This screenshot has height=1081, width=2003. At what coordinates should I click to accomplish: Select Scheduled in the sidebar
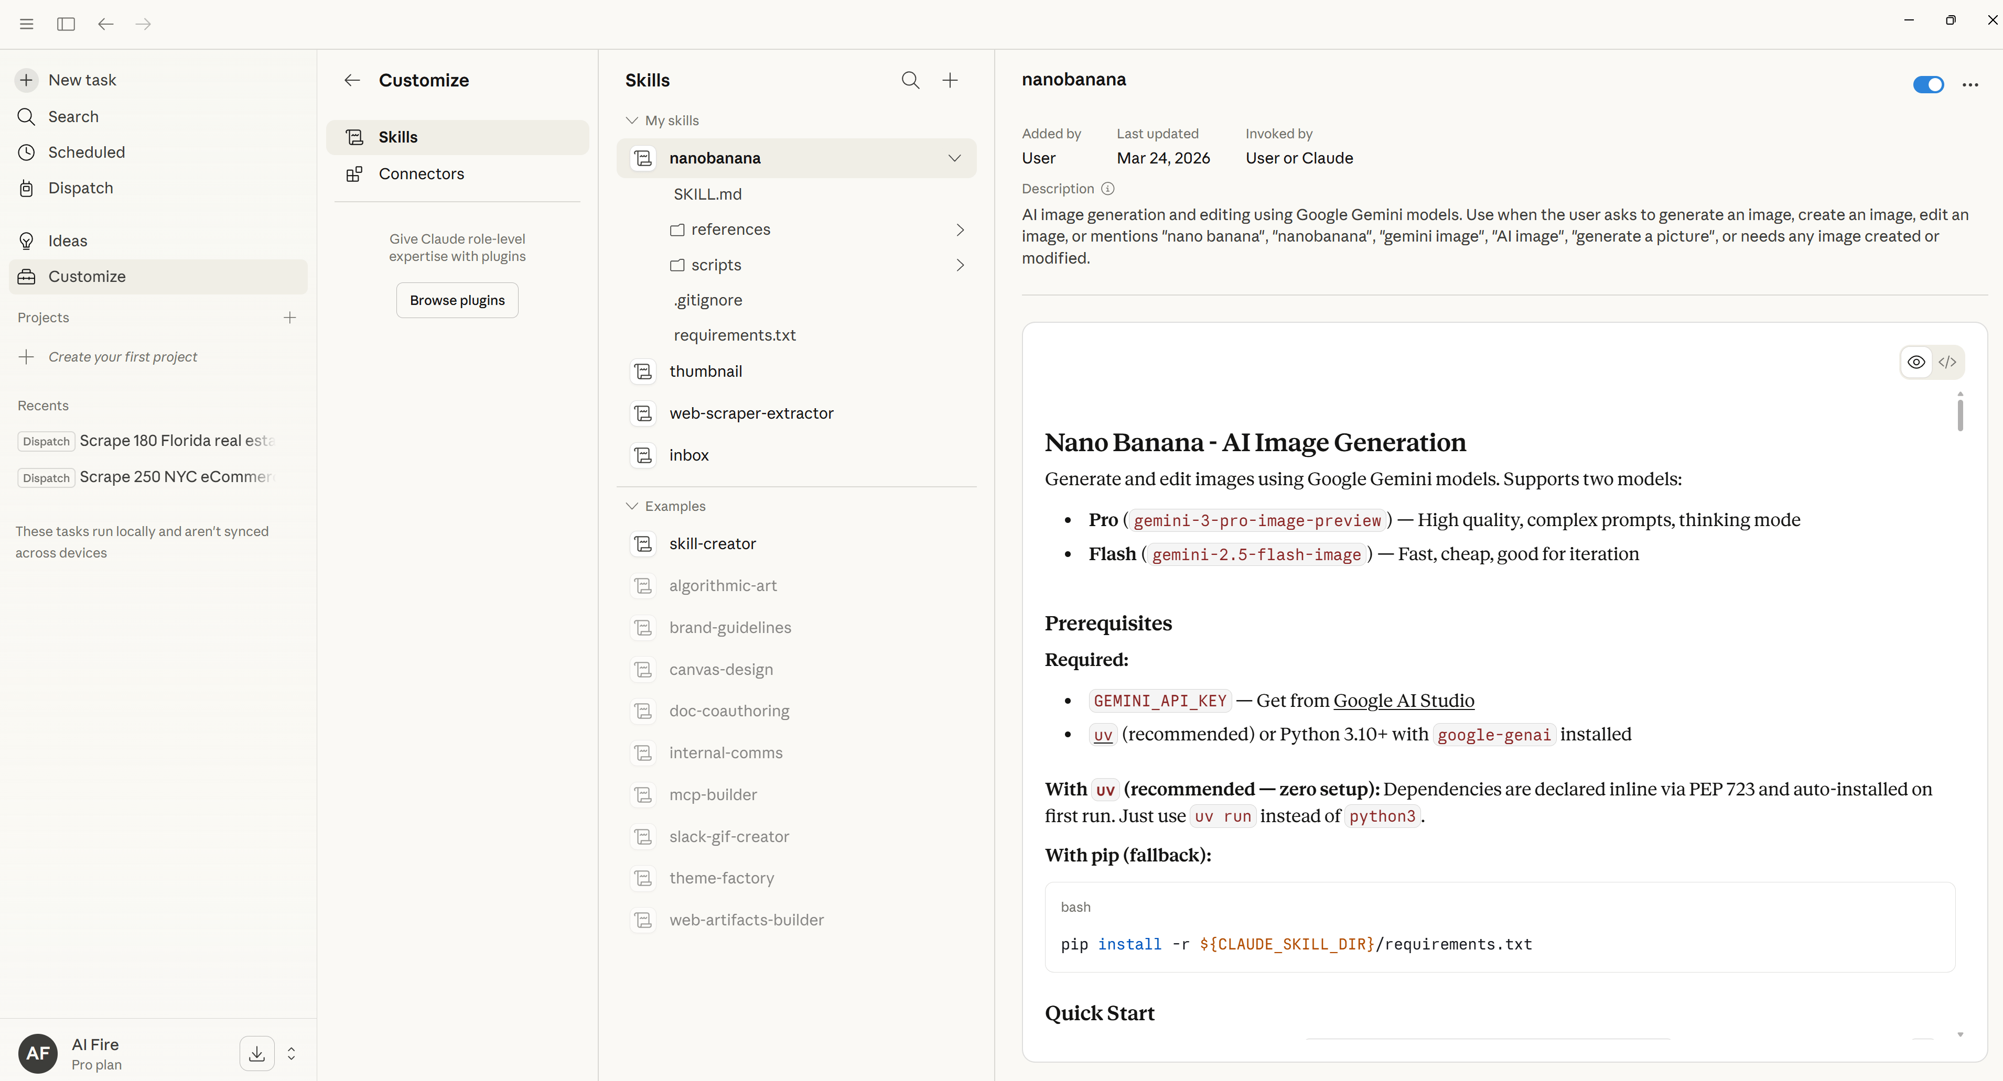click(x=85, y=152)
